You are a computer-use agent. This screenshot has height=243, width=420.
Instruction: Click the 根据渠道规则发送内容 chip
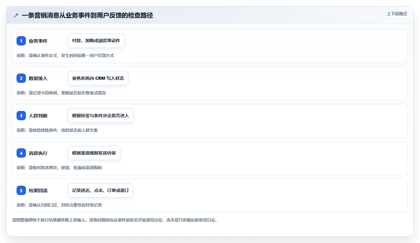click(94, 153)
